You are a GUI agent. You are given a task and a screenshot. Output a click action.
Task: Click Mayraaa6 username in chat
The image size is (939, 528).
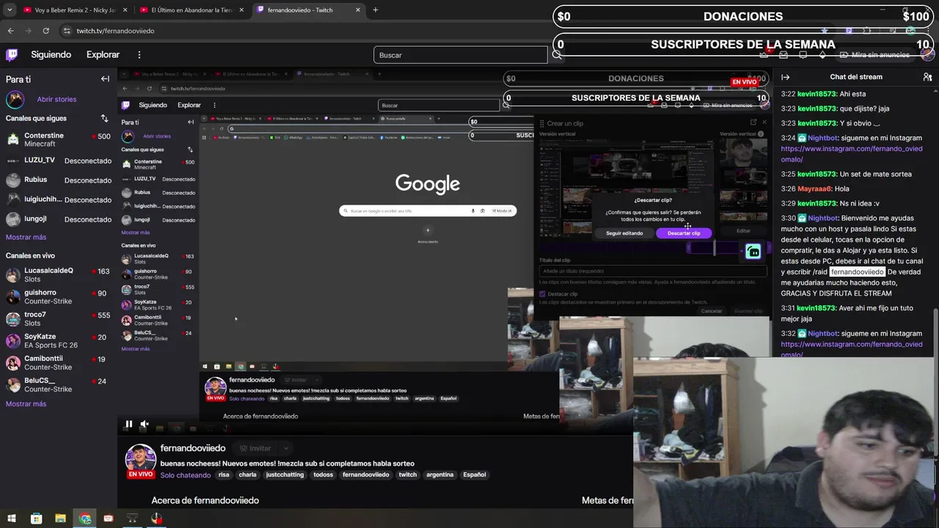pyautogui.click(x=814, y=188)
